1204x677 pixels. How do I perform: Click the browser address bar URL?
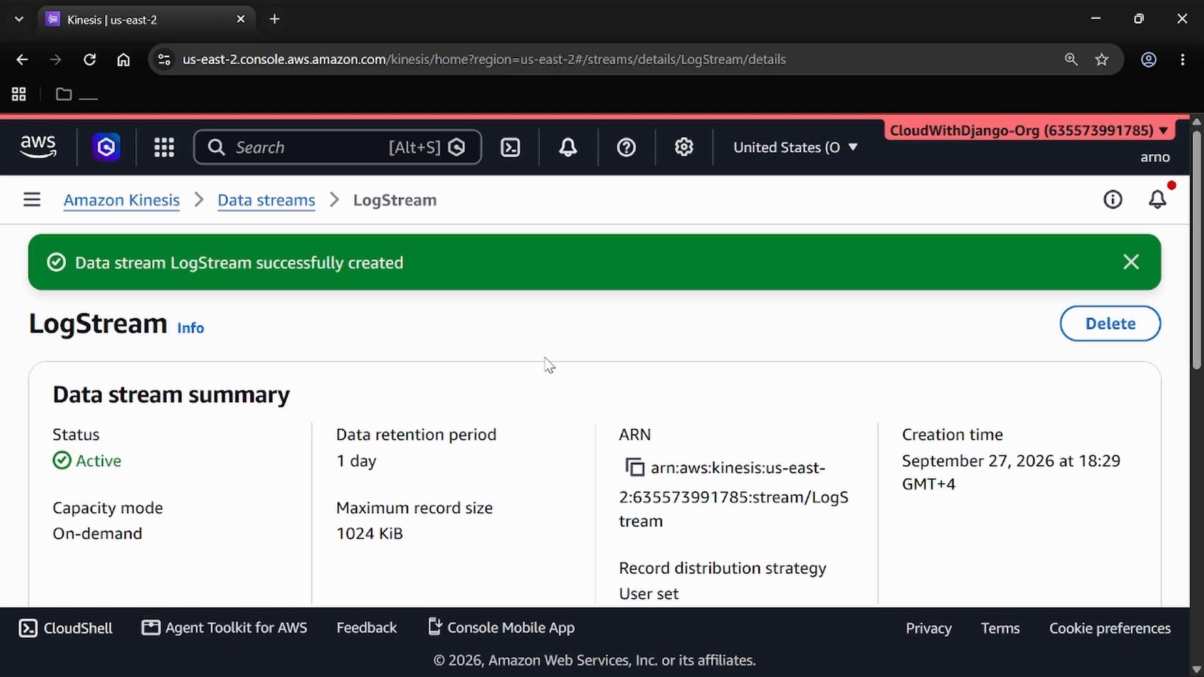483,60
